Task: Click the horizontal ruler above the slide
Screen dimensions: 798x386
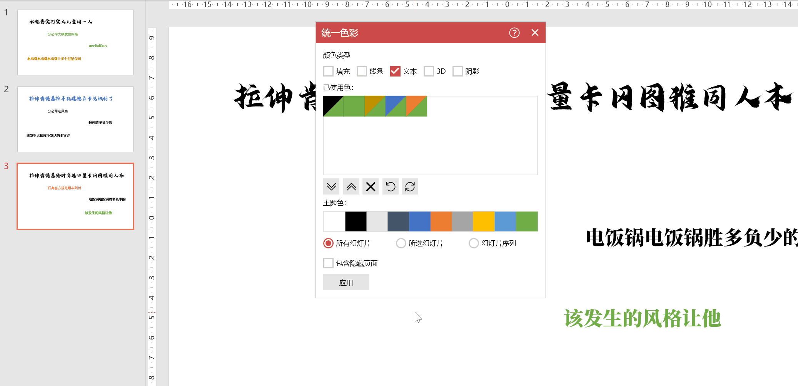Action: point(483,5)
